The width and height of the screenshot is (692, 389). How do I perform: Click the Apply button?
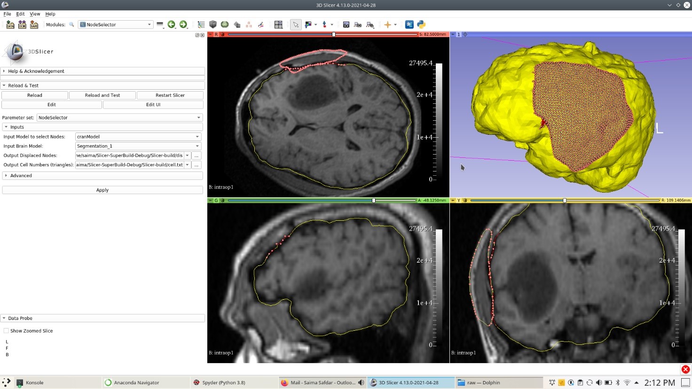pyautogui.click(x=102, y=190)
